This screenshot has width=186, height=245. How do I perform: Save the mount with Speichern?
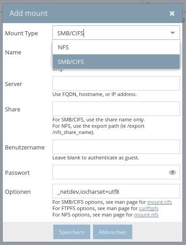coord(72,232)
